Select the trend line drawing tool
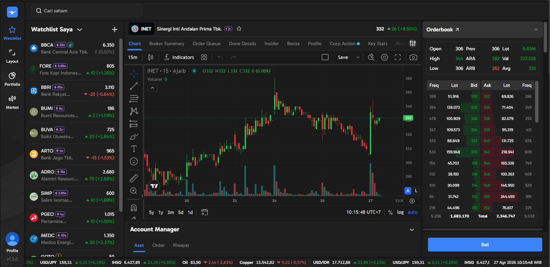 coord(134,86)
